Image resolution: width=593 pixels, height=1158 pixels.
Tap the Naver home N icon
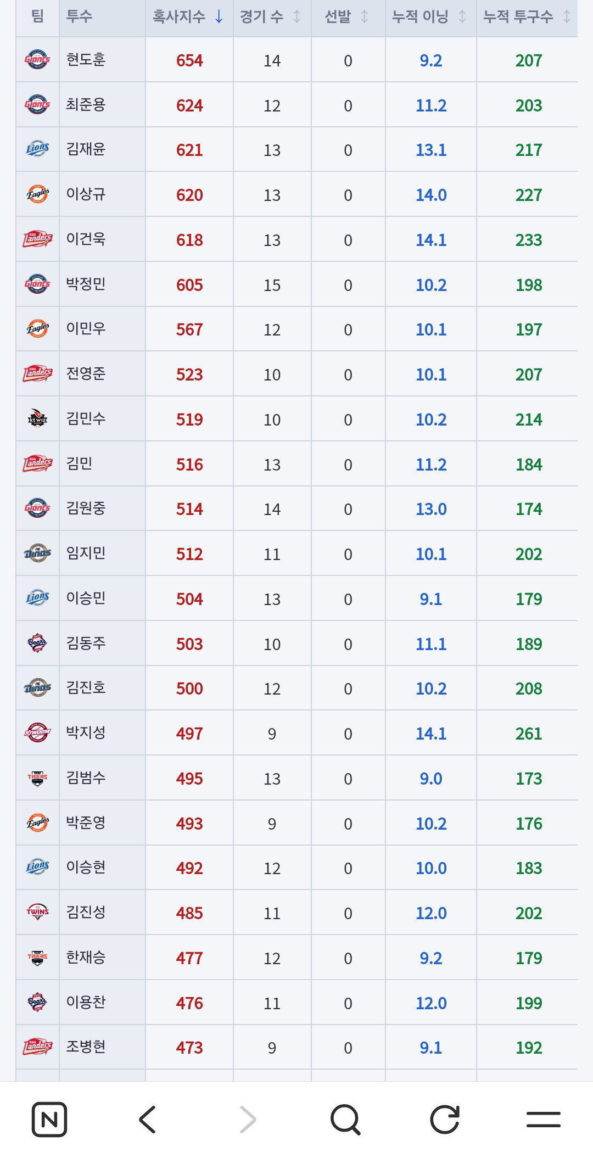(49, 1120)
